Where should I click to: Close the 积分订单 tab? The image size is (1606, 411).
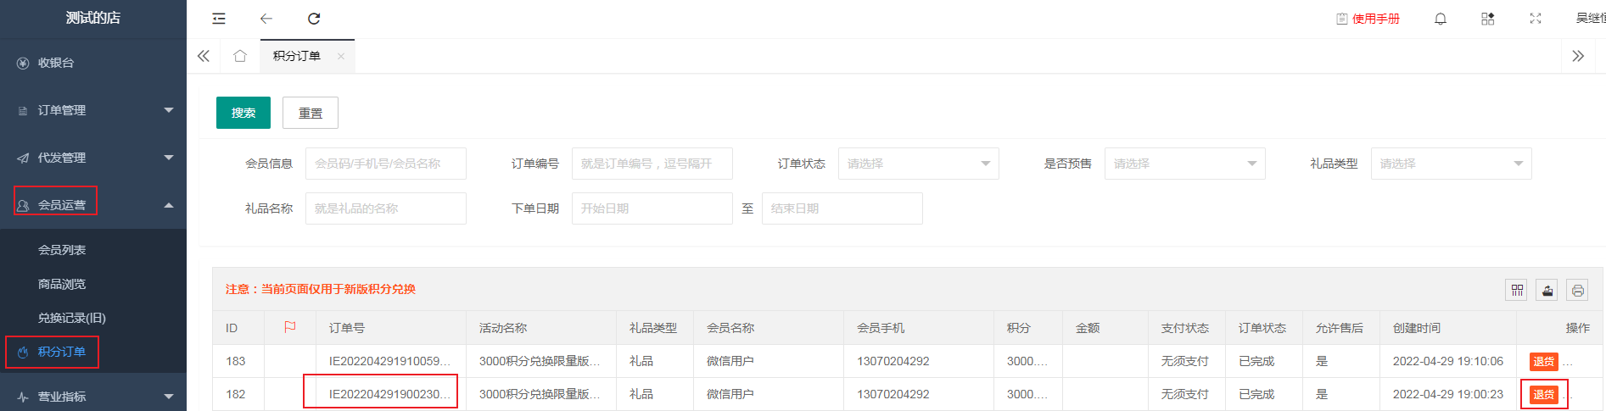point(341,56)
